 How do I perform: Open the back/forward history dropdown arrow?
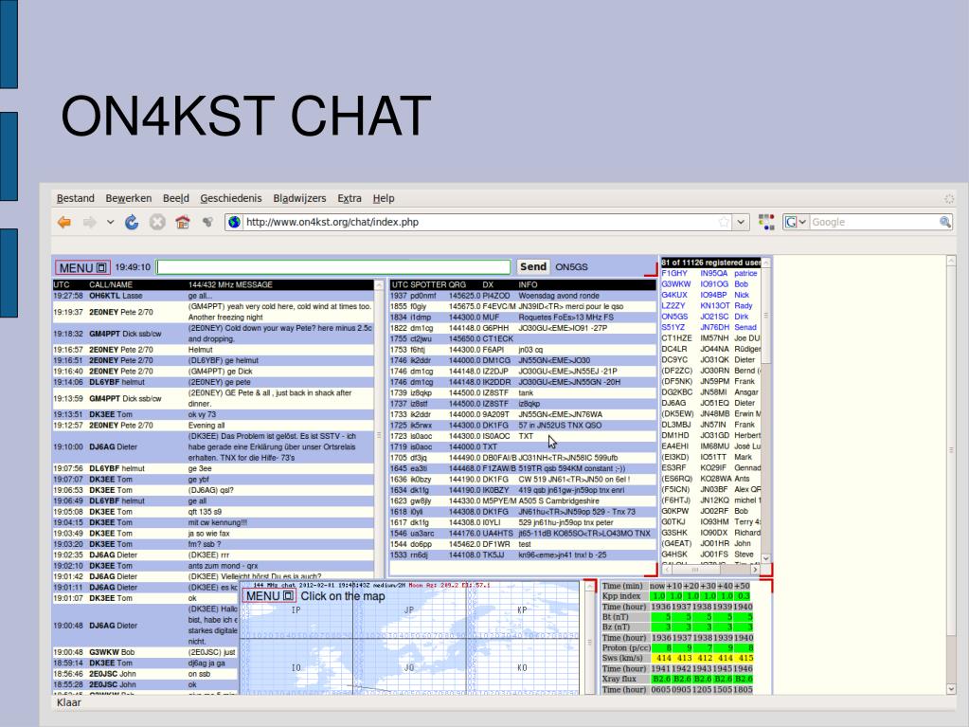tap(110, 222)
